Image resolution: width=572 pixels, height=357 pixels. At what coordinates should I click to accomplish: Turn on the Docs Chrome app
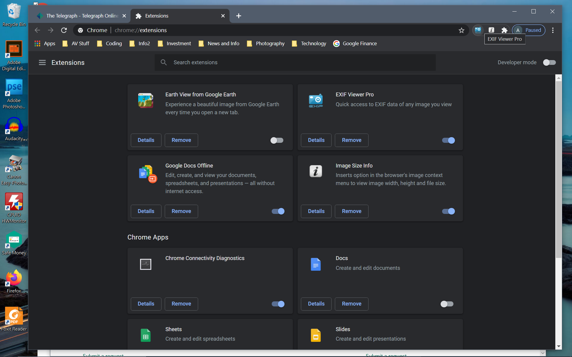(x=447, y=304)
